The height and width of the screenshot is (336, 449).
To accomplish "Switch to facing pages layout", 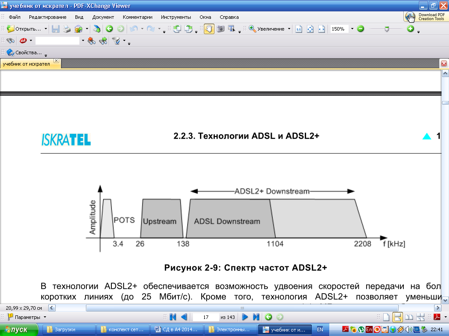I will (x=409, y=317).
